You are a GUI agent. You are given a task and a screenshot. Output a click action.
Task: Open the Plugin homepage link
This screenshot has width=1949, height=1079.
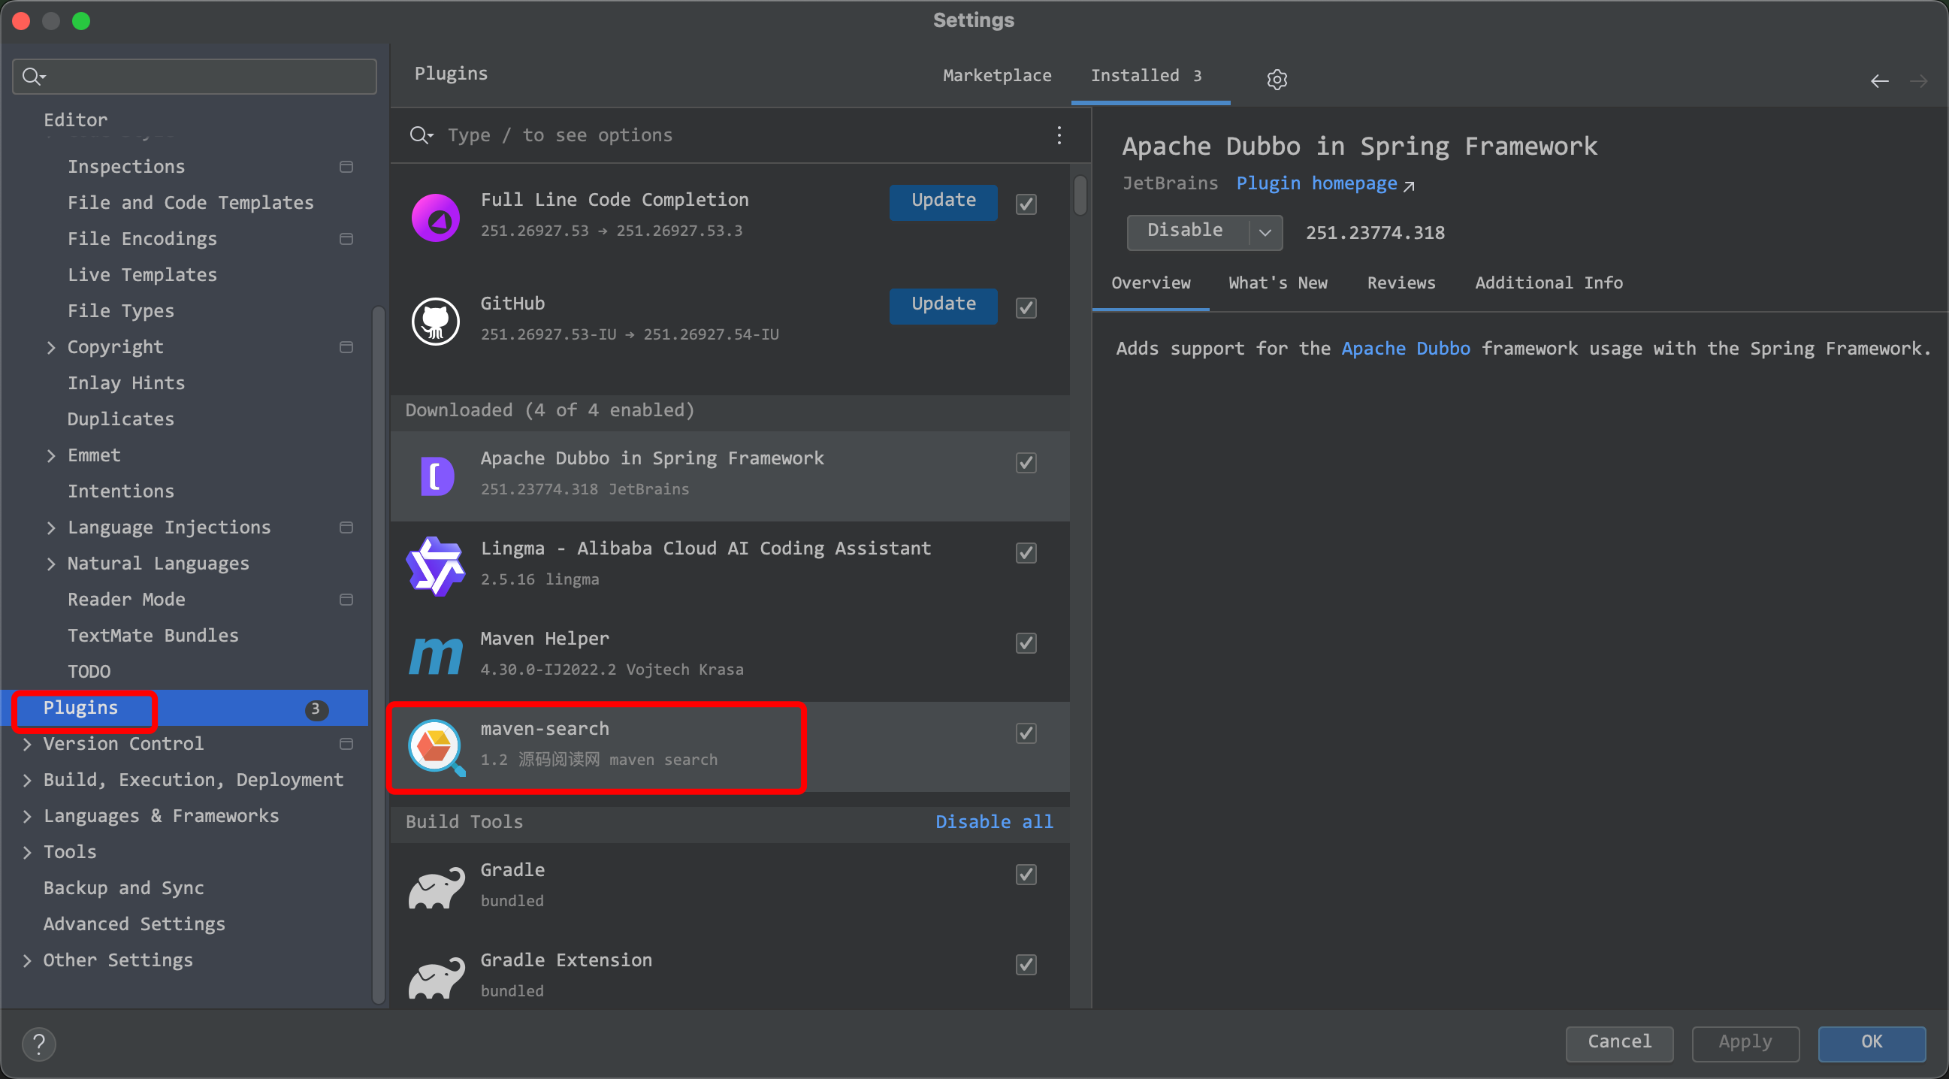coord(1316,184)
